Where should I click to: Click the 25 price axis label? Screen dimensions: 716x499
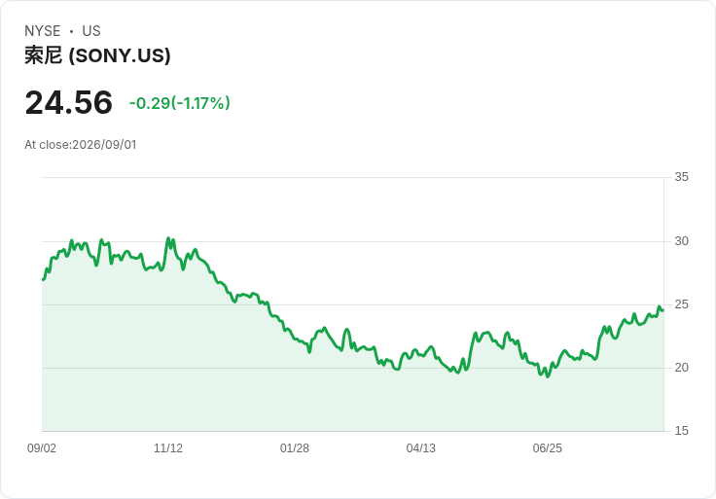pos(681,304)
